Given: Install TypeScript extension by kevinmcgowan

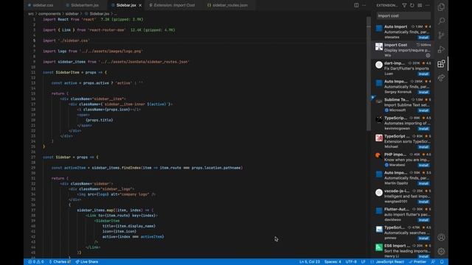Looking at the screenshot, I should pyautogui.click(x=423, y=129).
